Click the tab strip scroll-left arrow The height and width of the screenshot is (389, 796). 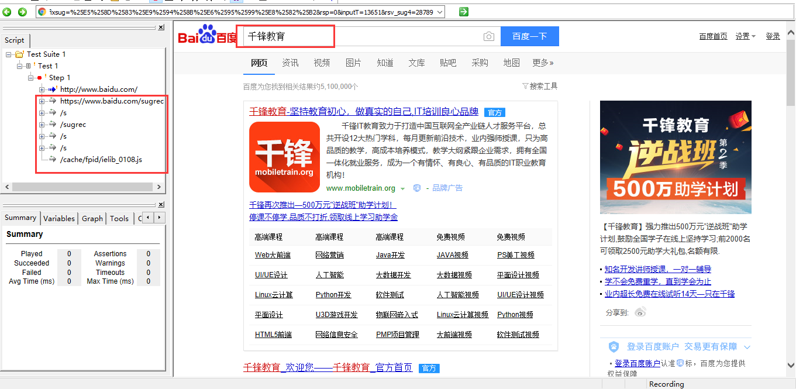click(x=148, y=218)
